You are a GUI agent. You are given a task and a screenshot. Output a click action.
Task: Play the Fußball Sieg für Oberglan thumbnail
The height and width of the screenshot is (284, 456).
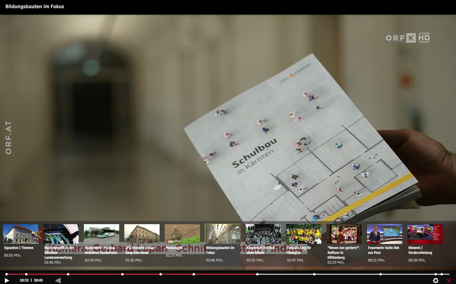[x=304, y=234]
